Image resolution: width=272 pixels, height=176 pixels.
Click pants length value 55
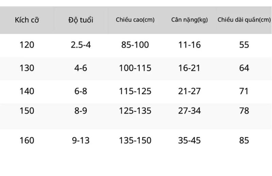click(x=244, y=45)
